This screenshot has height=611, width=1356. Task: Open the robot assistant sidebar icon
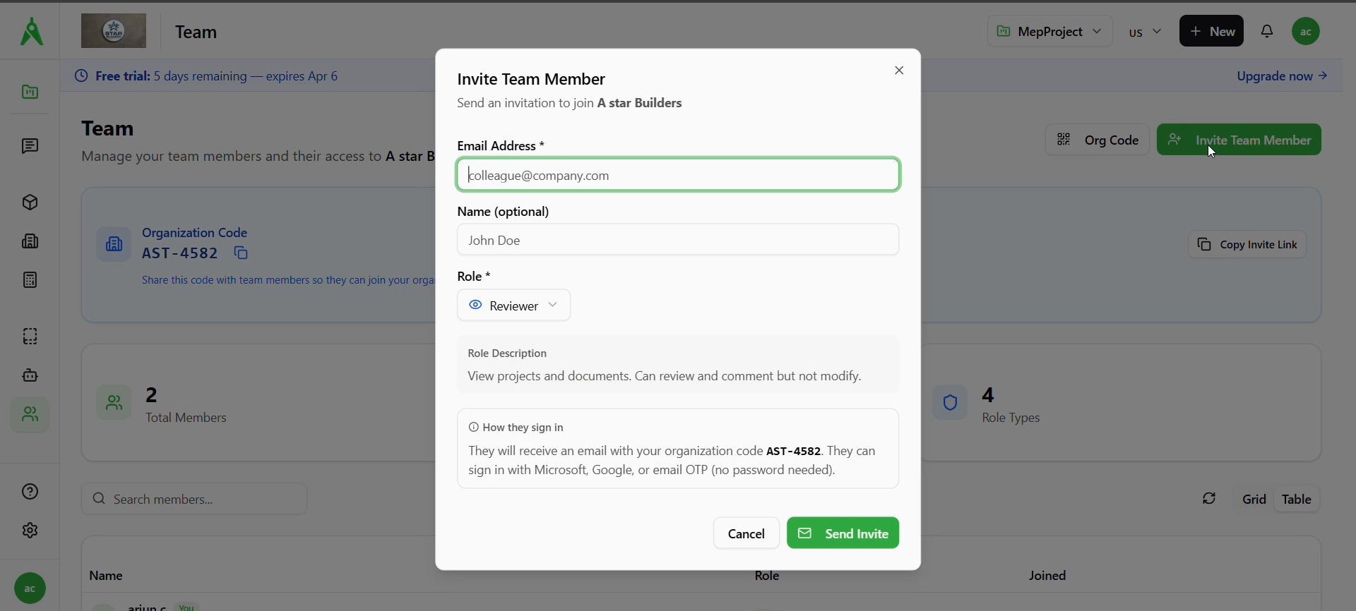pos(30,375)
